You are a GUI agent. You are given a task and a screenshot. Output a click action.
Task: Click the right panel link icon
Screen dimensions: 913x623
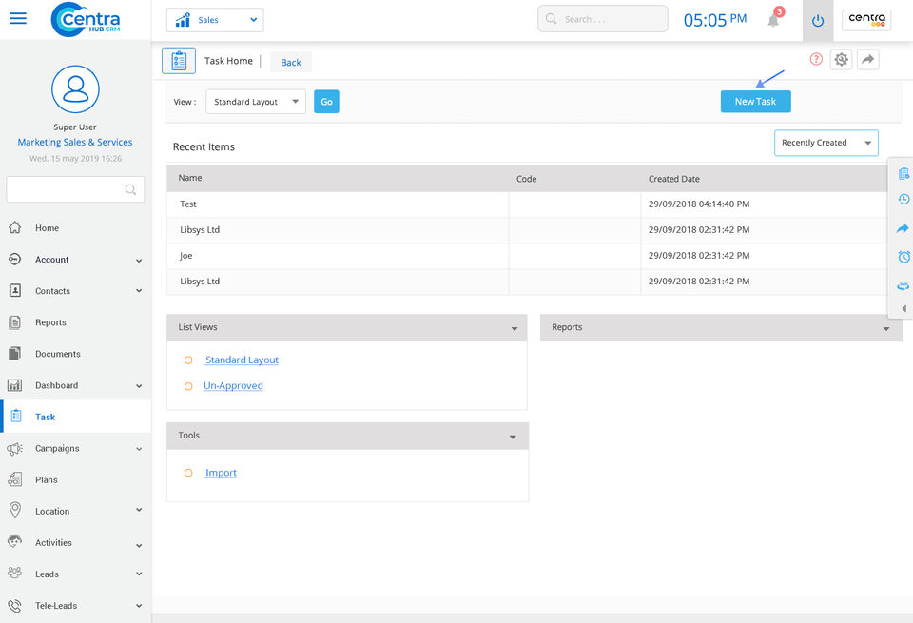(903, 286)
